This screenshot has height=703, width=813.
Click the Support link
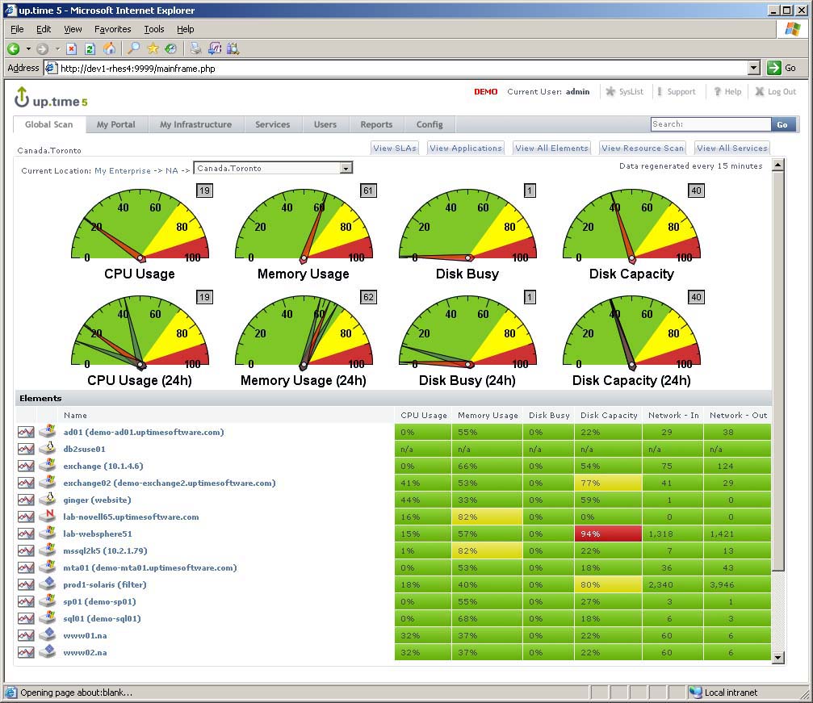[681, 91]
